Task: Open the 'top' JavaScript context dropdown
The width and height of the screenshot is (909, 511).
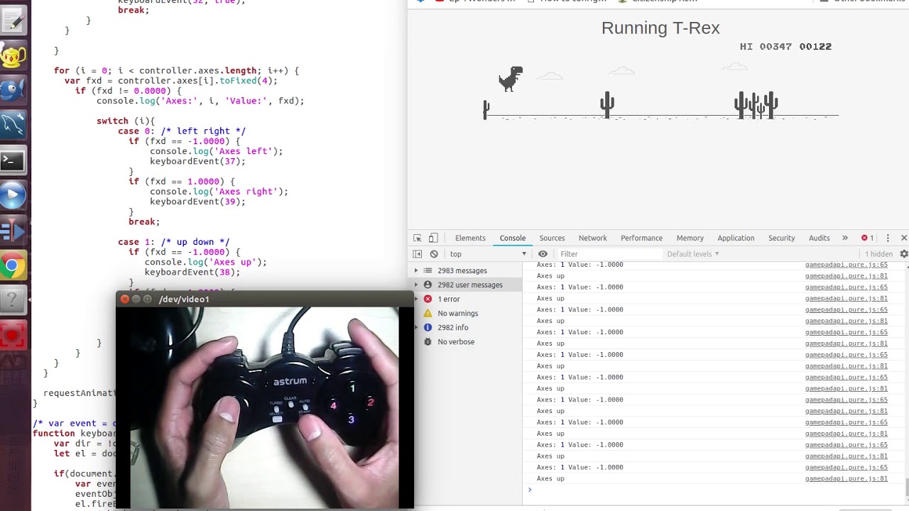Action: click(487, 254)
